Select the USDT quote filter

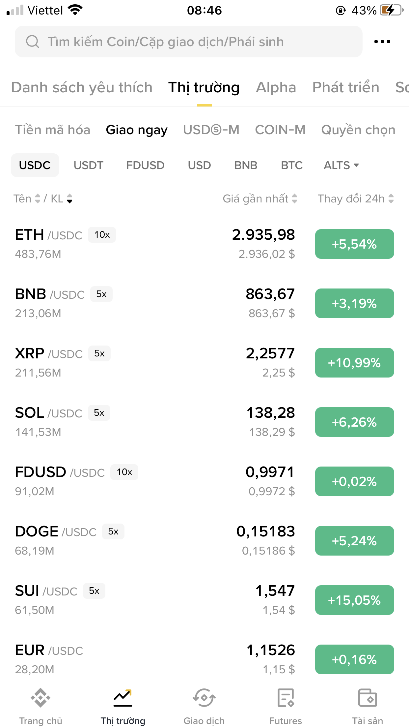pyautogui.click(x=88, y=165)
